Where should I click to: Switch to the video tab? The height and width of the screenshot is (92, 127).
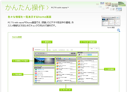tap(49, 50)
